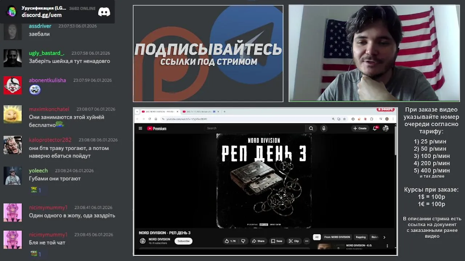Click reaction under 'Бля не той чат' message
Viewport: 465px width, 261px height.
tap(36, 254)
